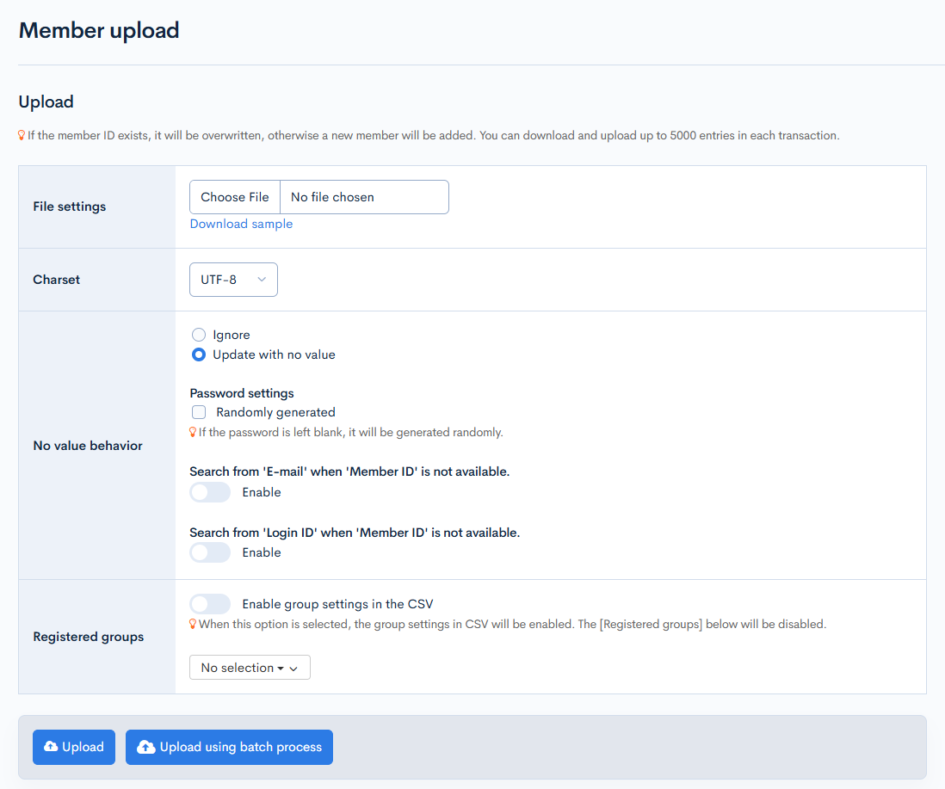The width and height of the screenshot is (945, 789).
Task: Click the lightbulb icon beside the overwrite notice
Action: click(22, 135)
